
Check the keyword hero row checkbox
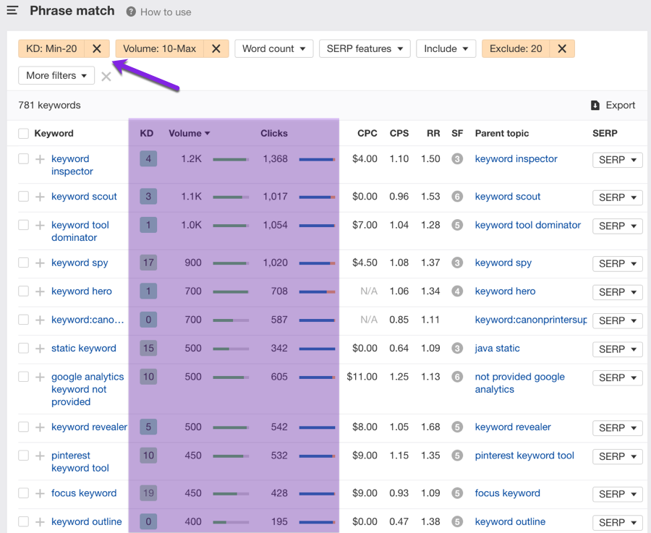[x=24, y=291]
